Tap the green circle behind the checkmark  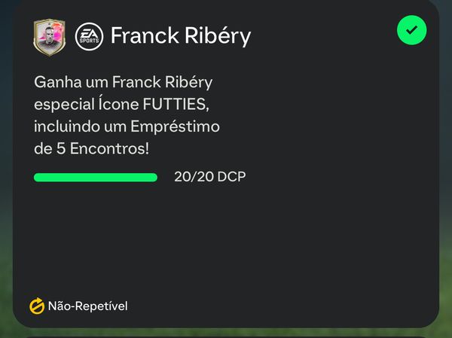pyautogui.click(x=411, y=30)
